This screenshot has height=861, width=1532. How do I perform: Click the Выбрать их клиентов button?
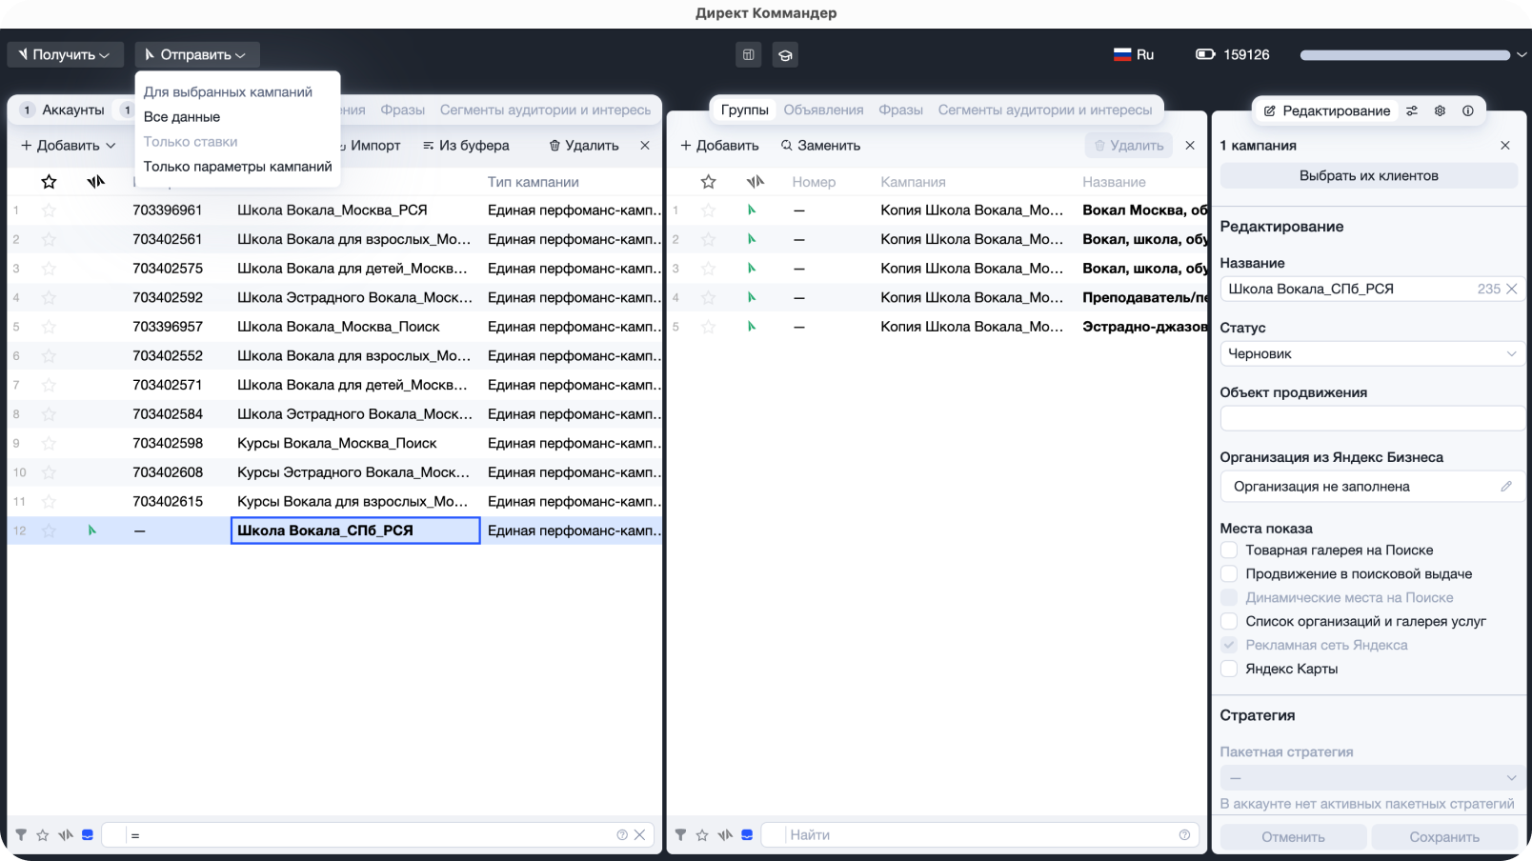coord(1369,176)
